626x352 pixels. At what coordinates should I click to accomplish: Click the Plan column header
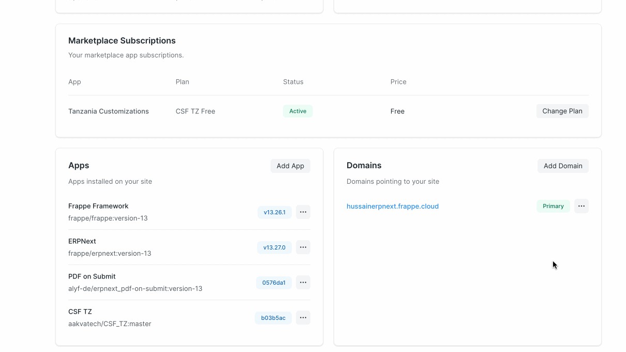click(x=183, y=82)
